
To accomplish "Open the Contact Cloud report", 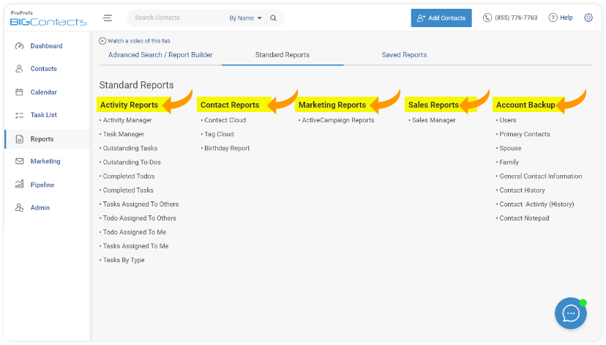I will 225,120.
